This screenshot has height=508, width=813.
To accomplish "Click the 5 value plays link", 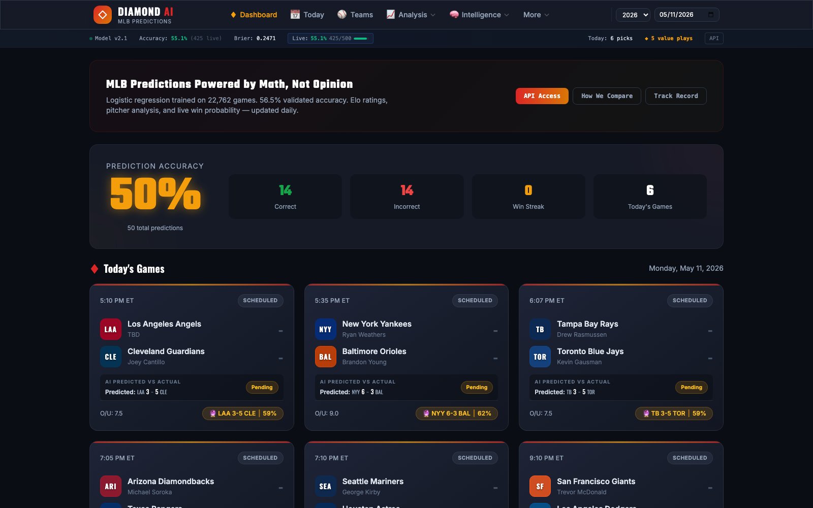I will click(x=669, y=38).
